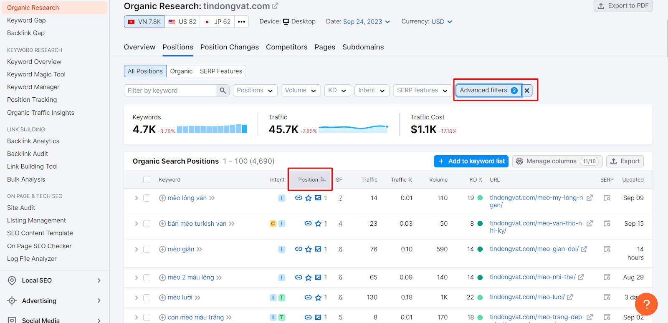Open the Pages tab
This screenshot has width=668, height=323.
[x=325, y=47]
